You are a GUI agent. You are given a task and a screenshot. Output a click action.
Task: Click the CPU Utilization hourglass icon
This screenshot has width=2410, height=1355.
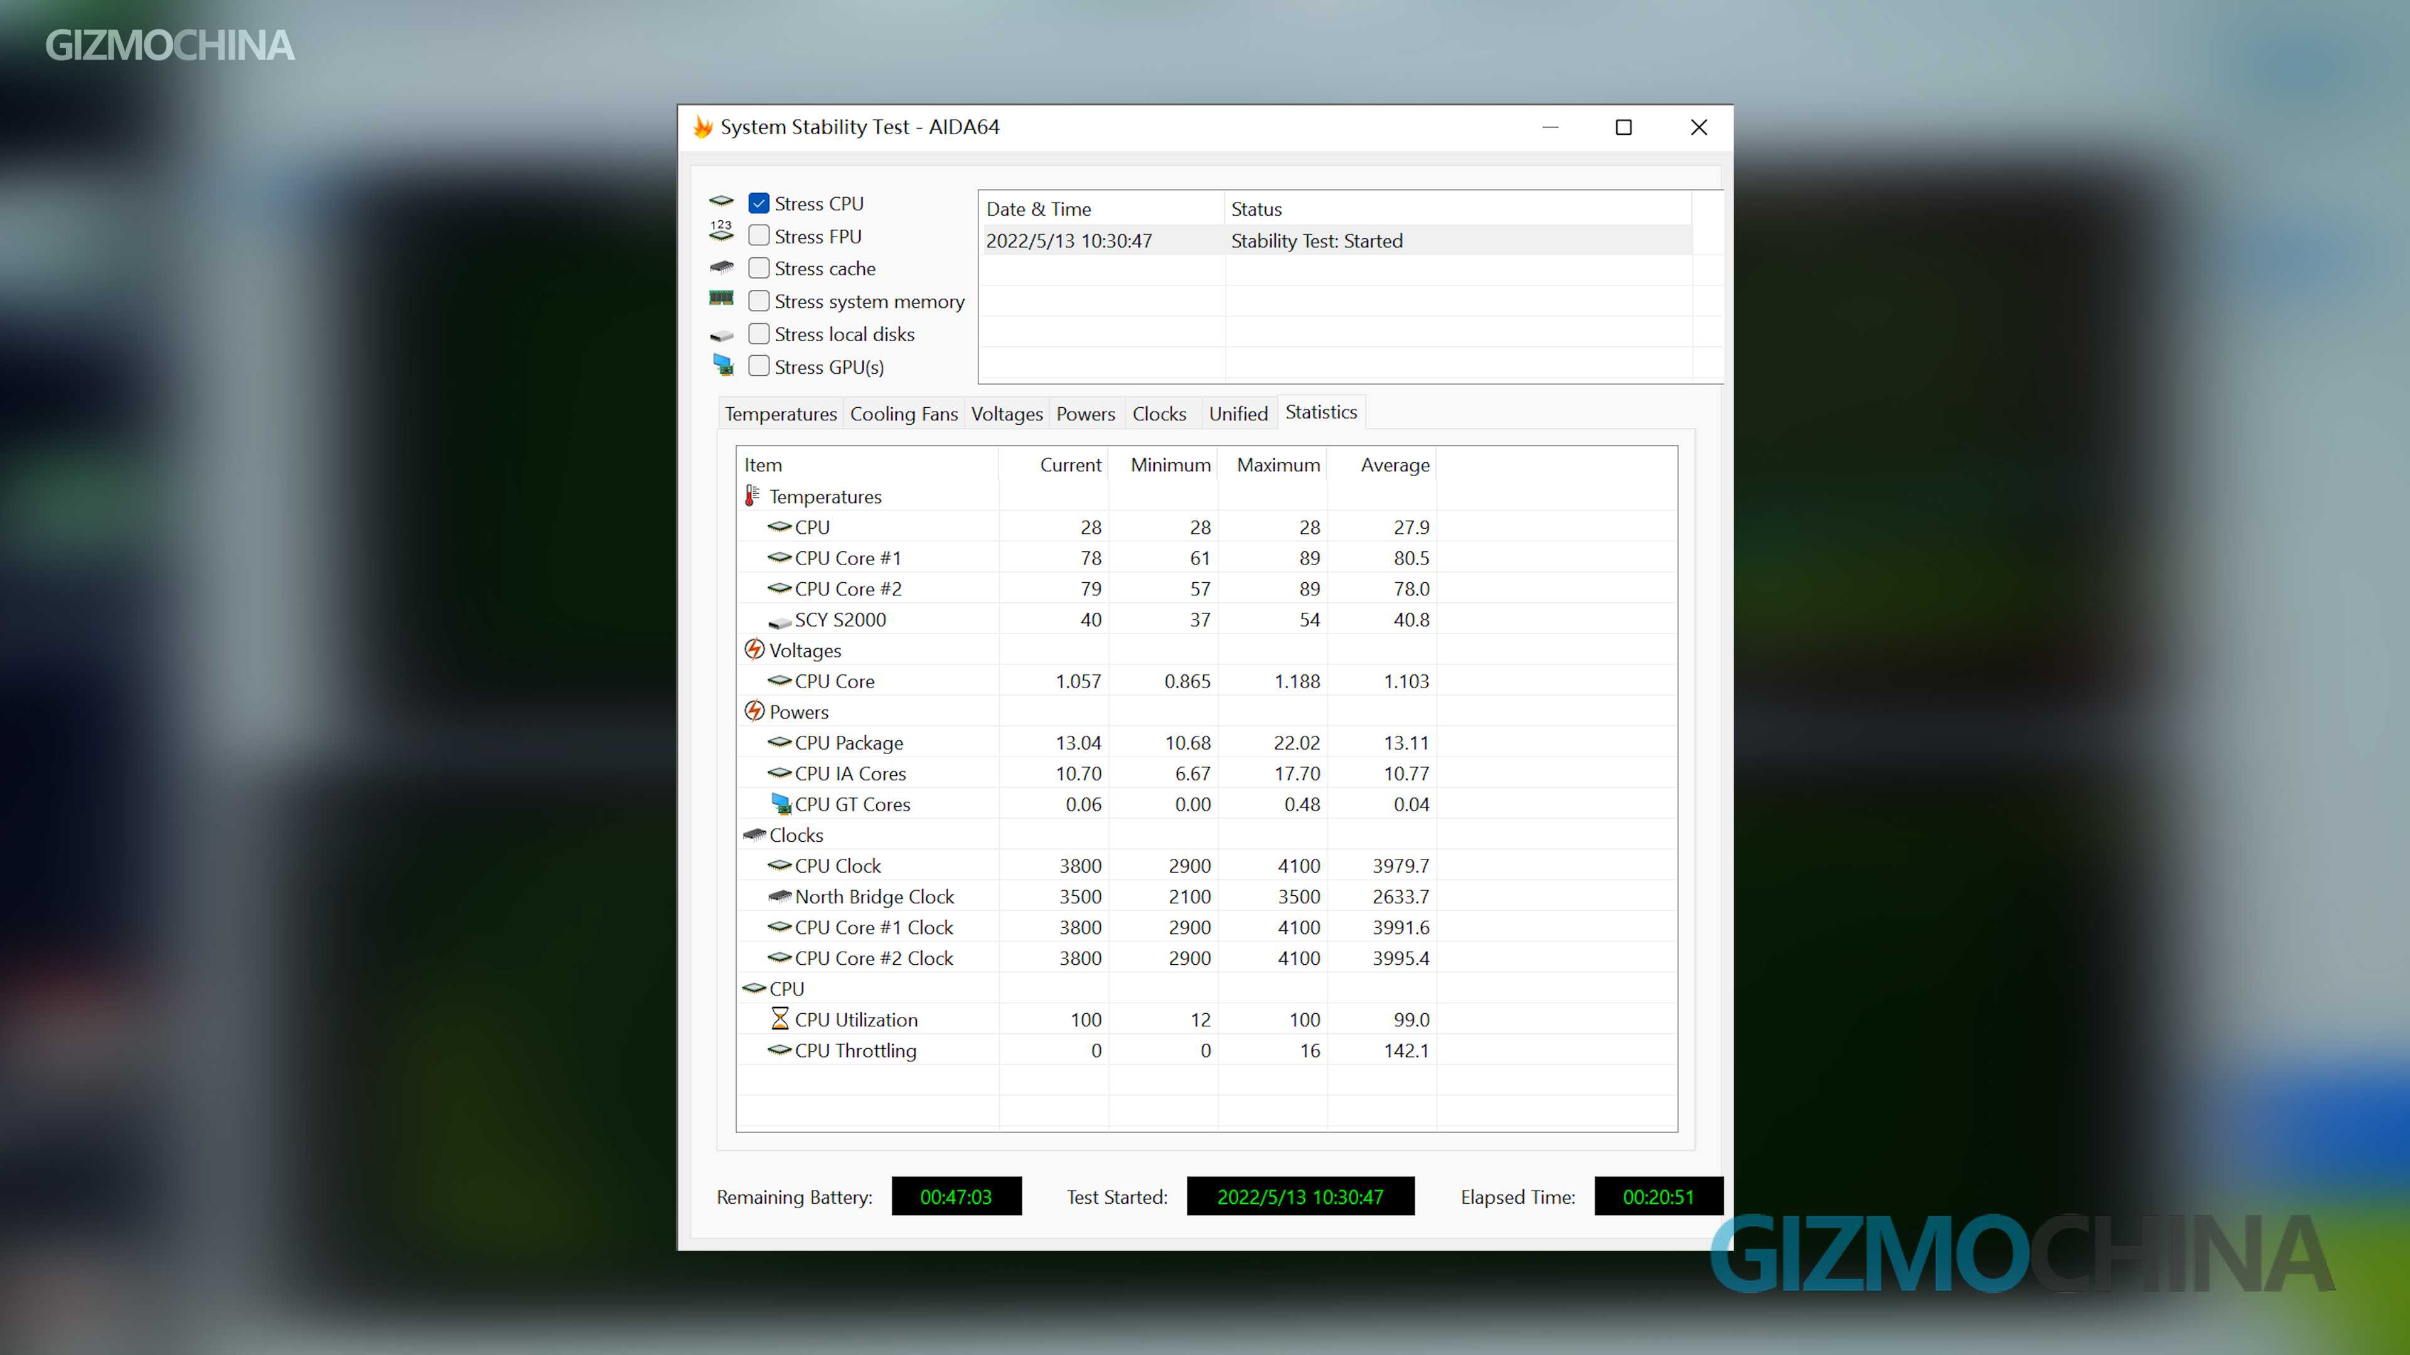(x=779, y=1018)
